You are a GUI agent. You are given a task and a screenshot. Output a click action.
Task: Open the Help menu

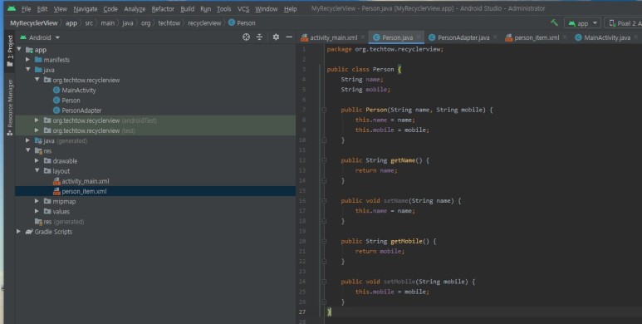(x=290, y=8)
